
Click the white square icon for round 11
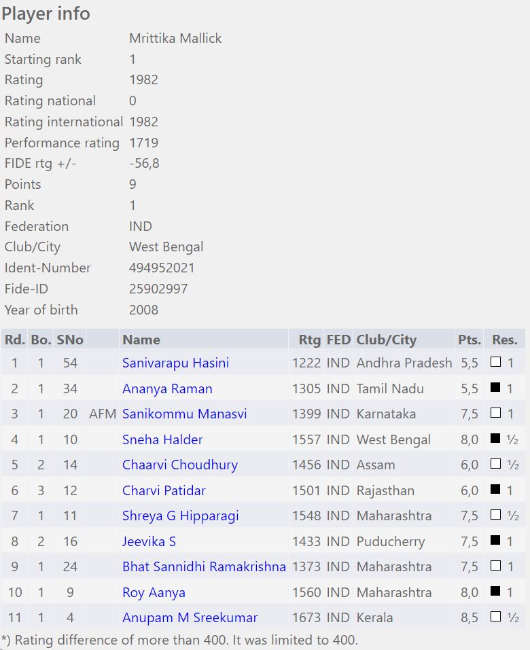pyautogui.click(x=495, y=617)
